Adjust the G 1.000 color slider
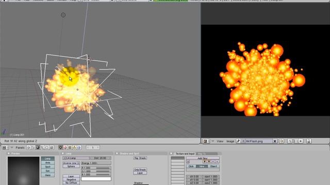Screen dimensions: 330x185 click(x=96, y=171)
